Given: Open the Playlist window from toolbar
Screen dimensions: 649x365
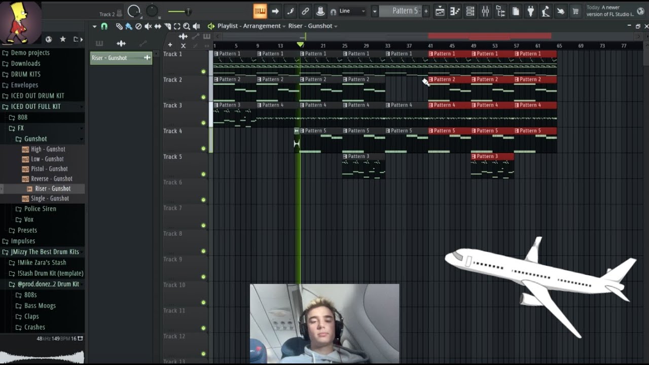Looking at the screenshot, I should pos(440,11).
